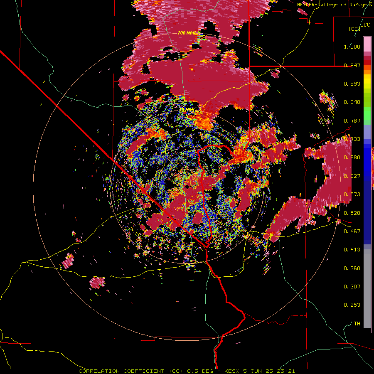Click the black radar site dot at center
The image size is (374, 374).
pos(187,187)
